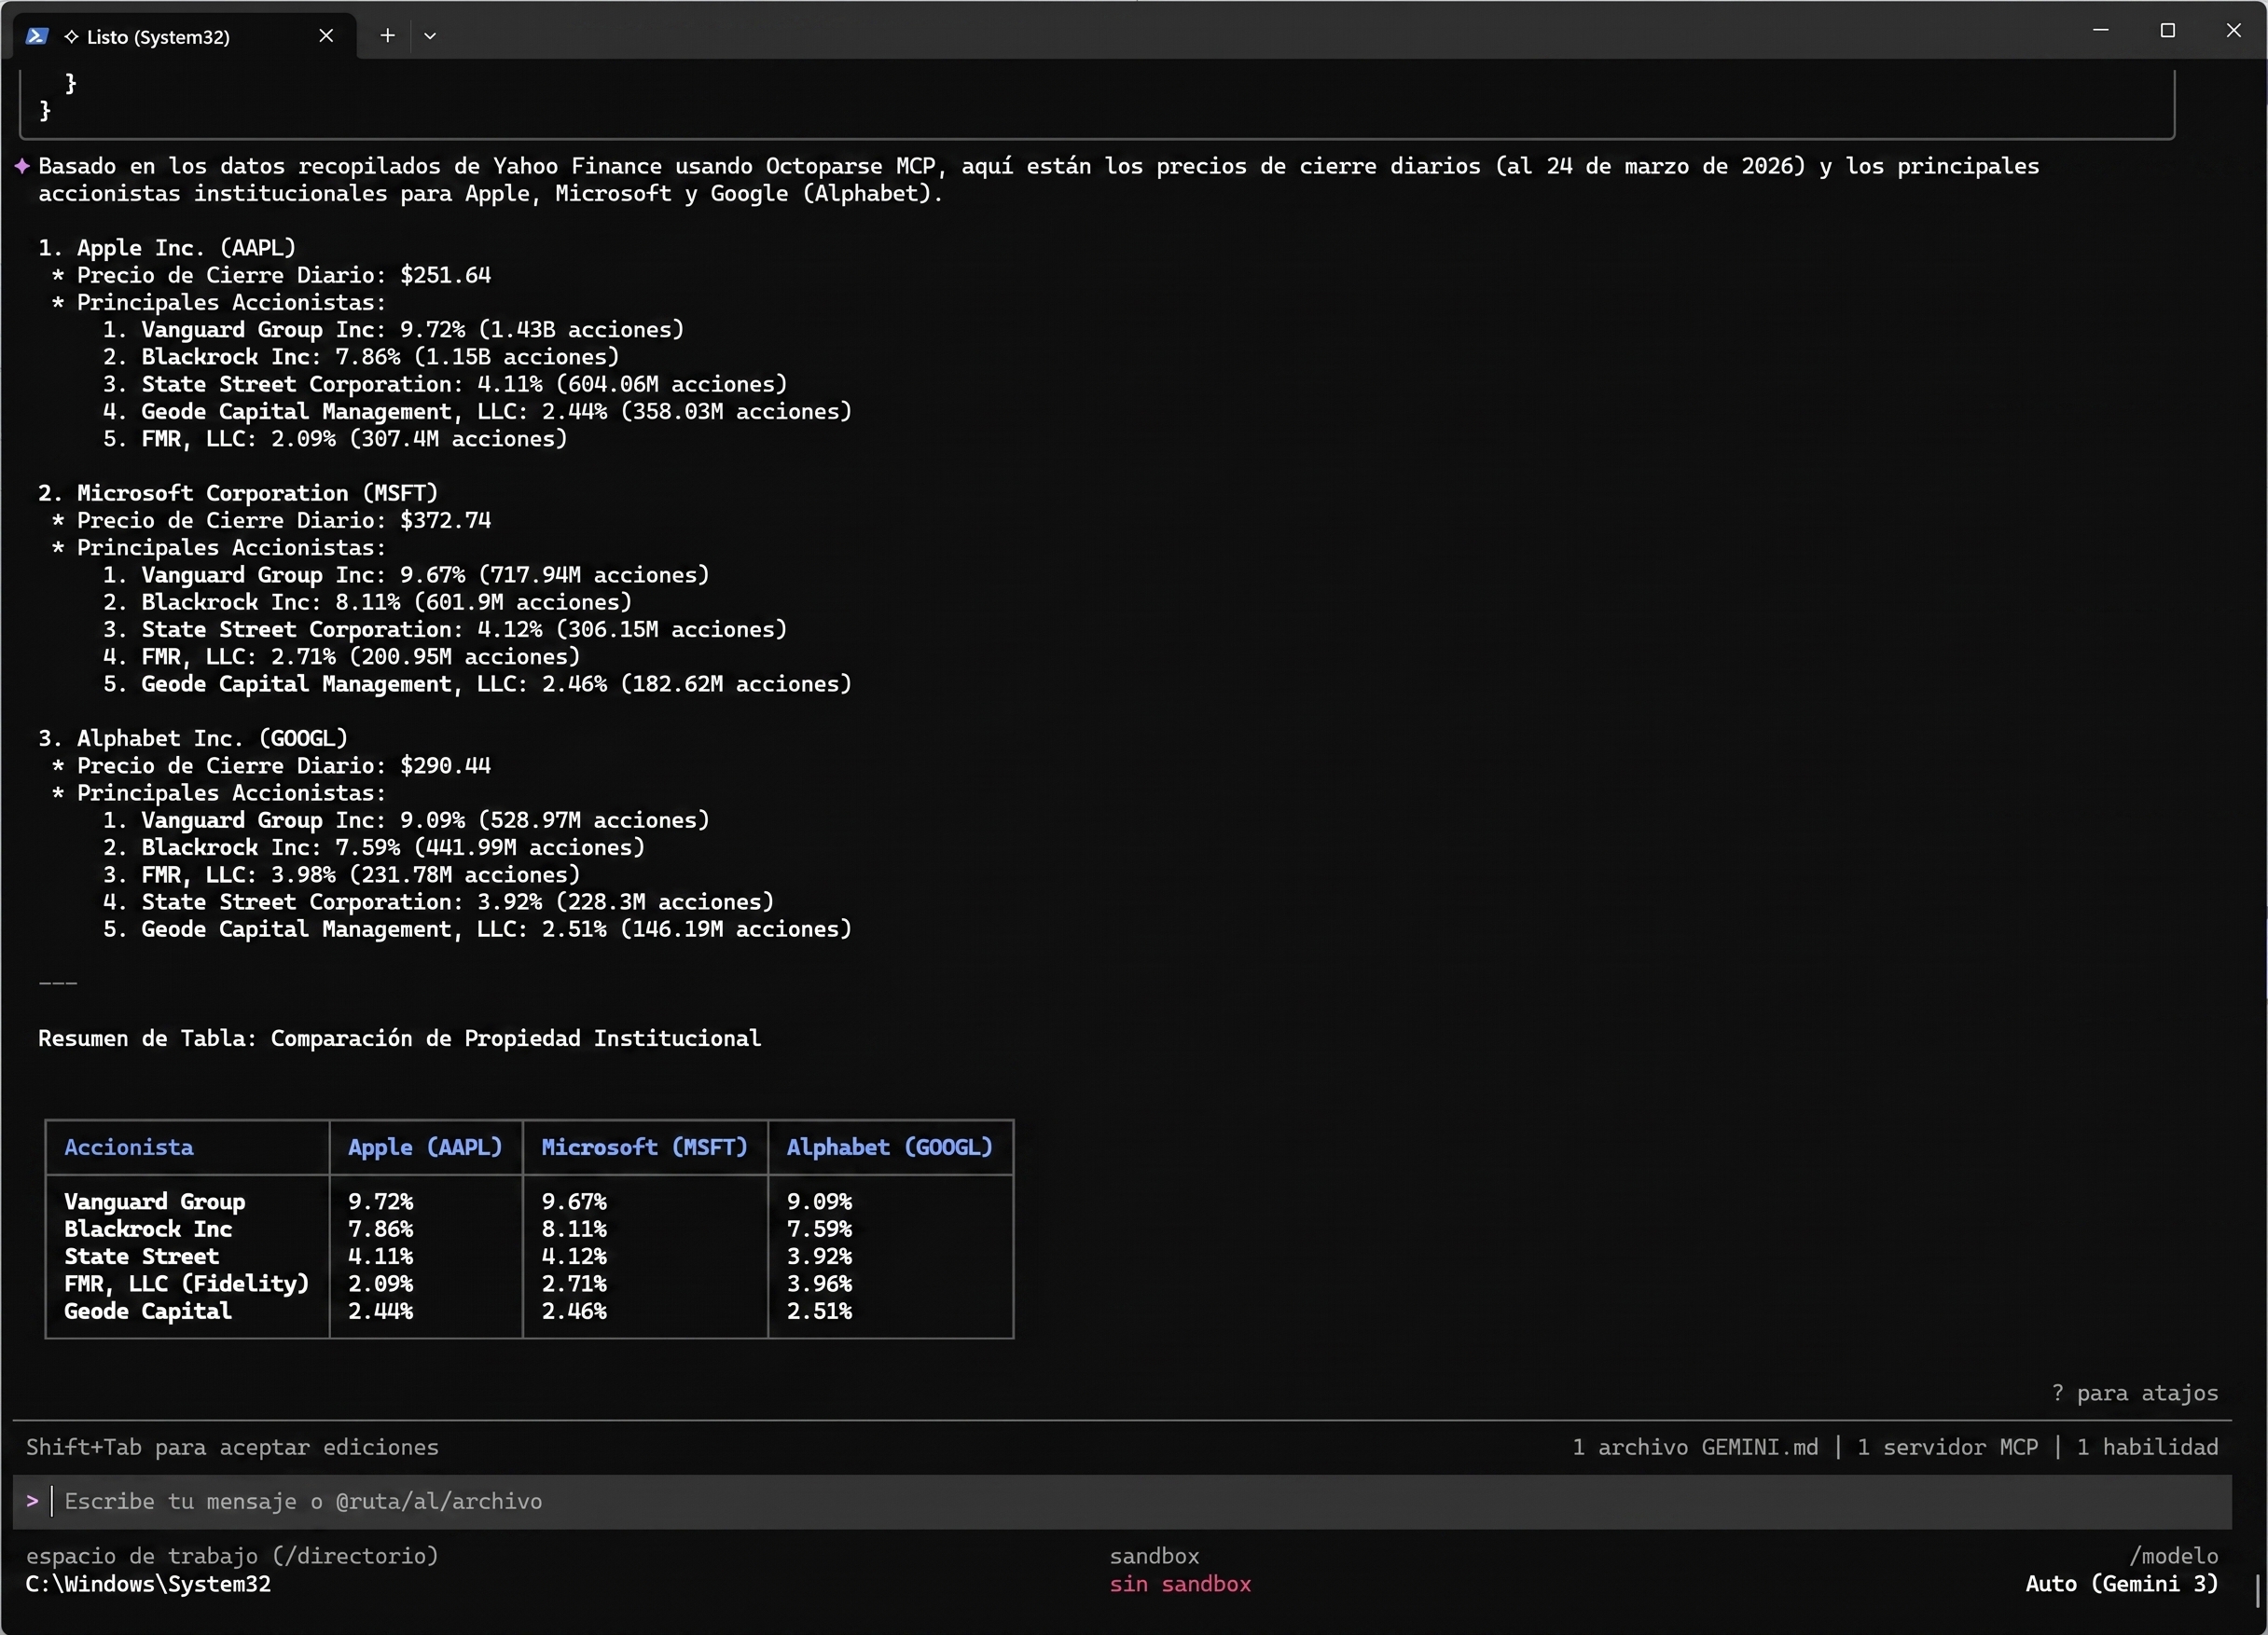Click 'State Street' table row label
This screenshot has height=1635, width=2268.
pos(142,1257)
